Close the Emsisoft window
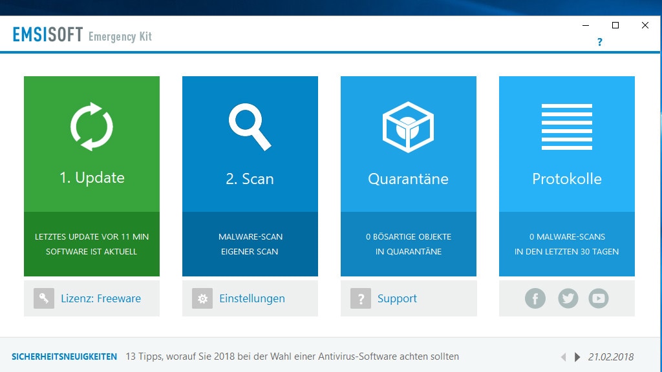662x372 pixels. 645,25
